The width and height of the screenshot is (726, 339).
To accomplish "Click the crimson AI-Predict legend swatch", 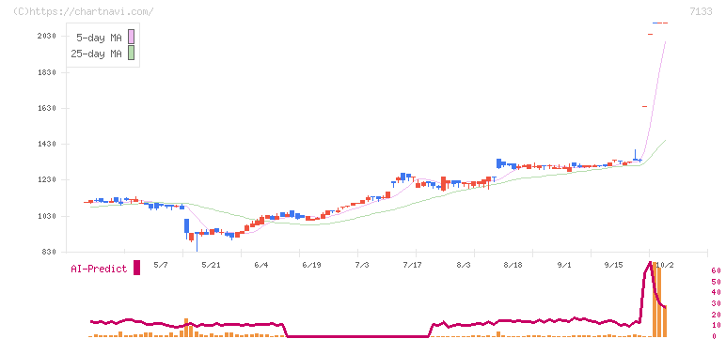I will click(136, 268).
